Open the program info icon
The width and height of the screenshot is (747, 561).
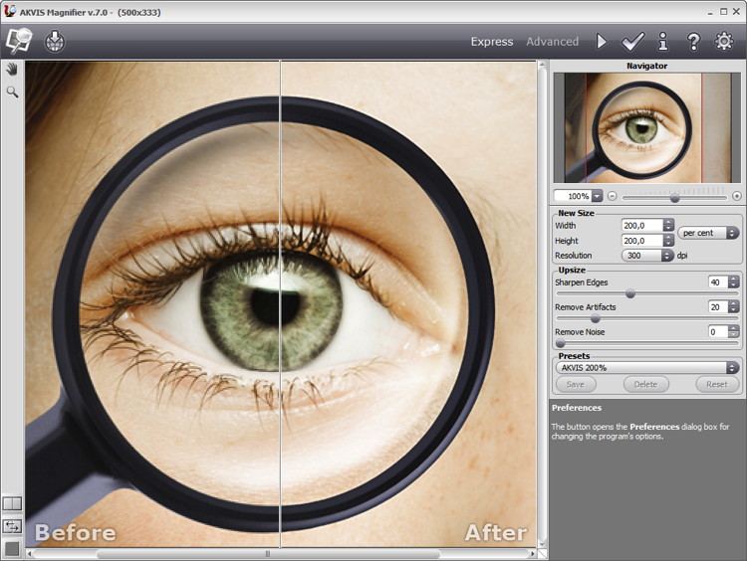click(x=663, y=42)
